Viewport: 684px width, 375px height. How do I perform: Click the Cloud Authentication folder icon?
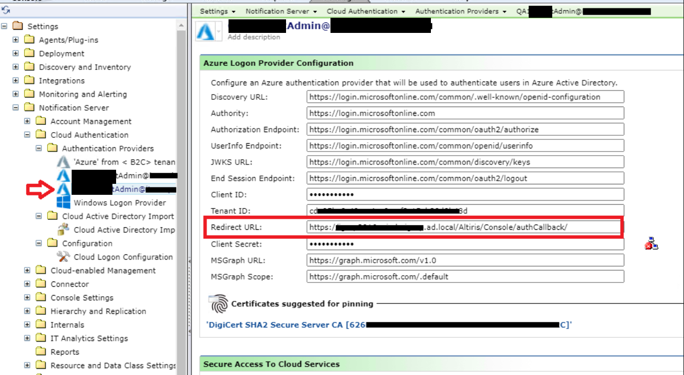(41, 135)
